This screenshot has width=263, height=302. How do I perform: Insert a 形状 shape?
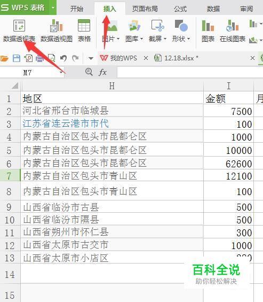tap(181, 31)
